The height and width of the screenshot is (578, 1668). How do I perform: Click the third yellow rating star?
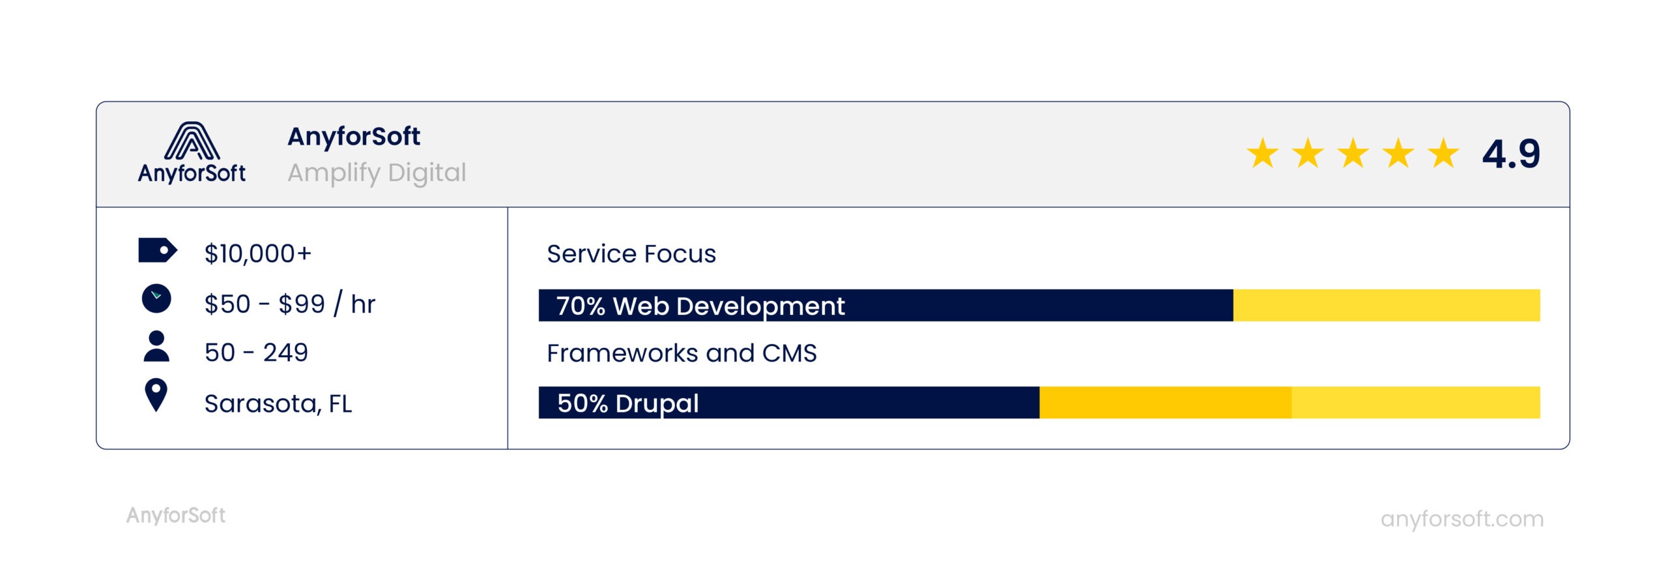1353,154
